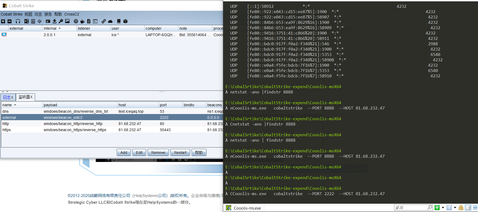This screenshot has width=478, height=212.
Task: Open About via the cube icon
Action: pyautogui.click(x=125, y=21)
